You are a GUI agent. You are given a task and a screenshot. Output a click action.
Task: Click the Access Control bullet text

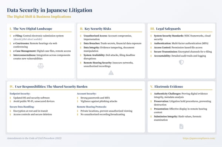pos(178,48)
